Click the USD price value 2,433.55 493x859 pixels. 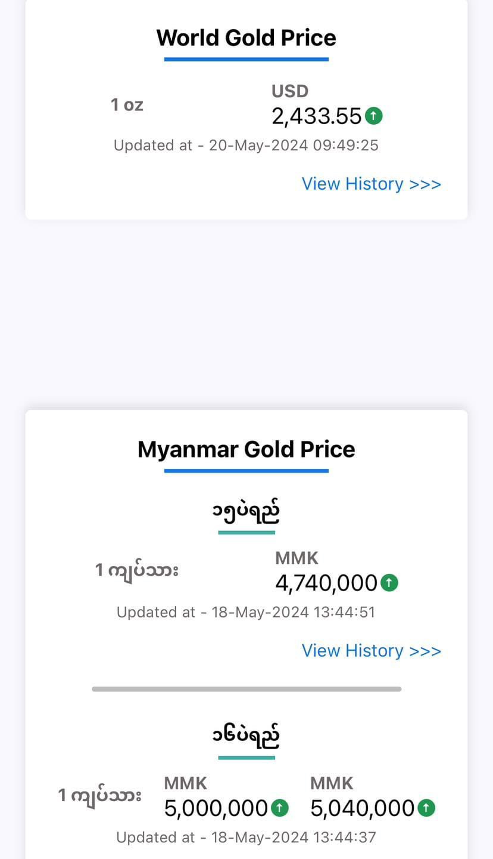[316, 116]
